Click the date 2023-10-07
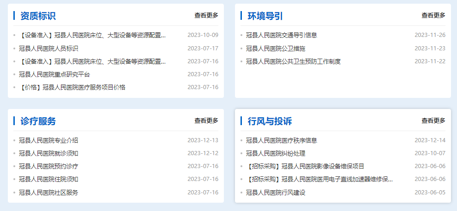 point(430,153)
